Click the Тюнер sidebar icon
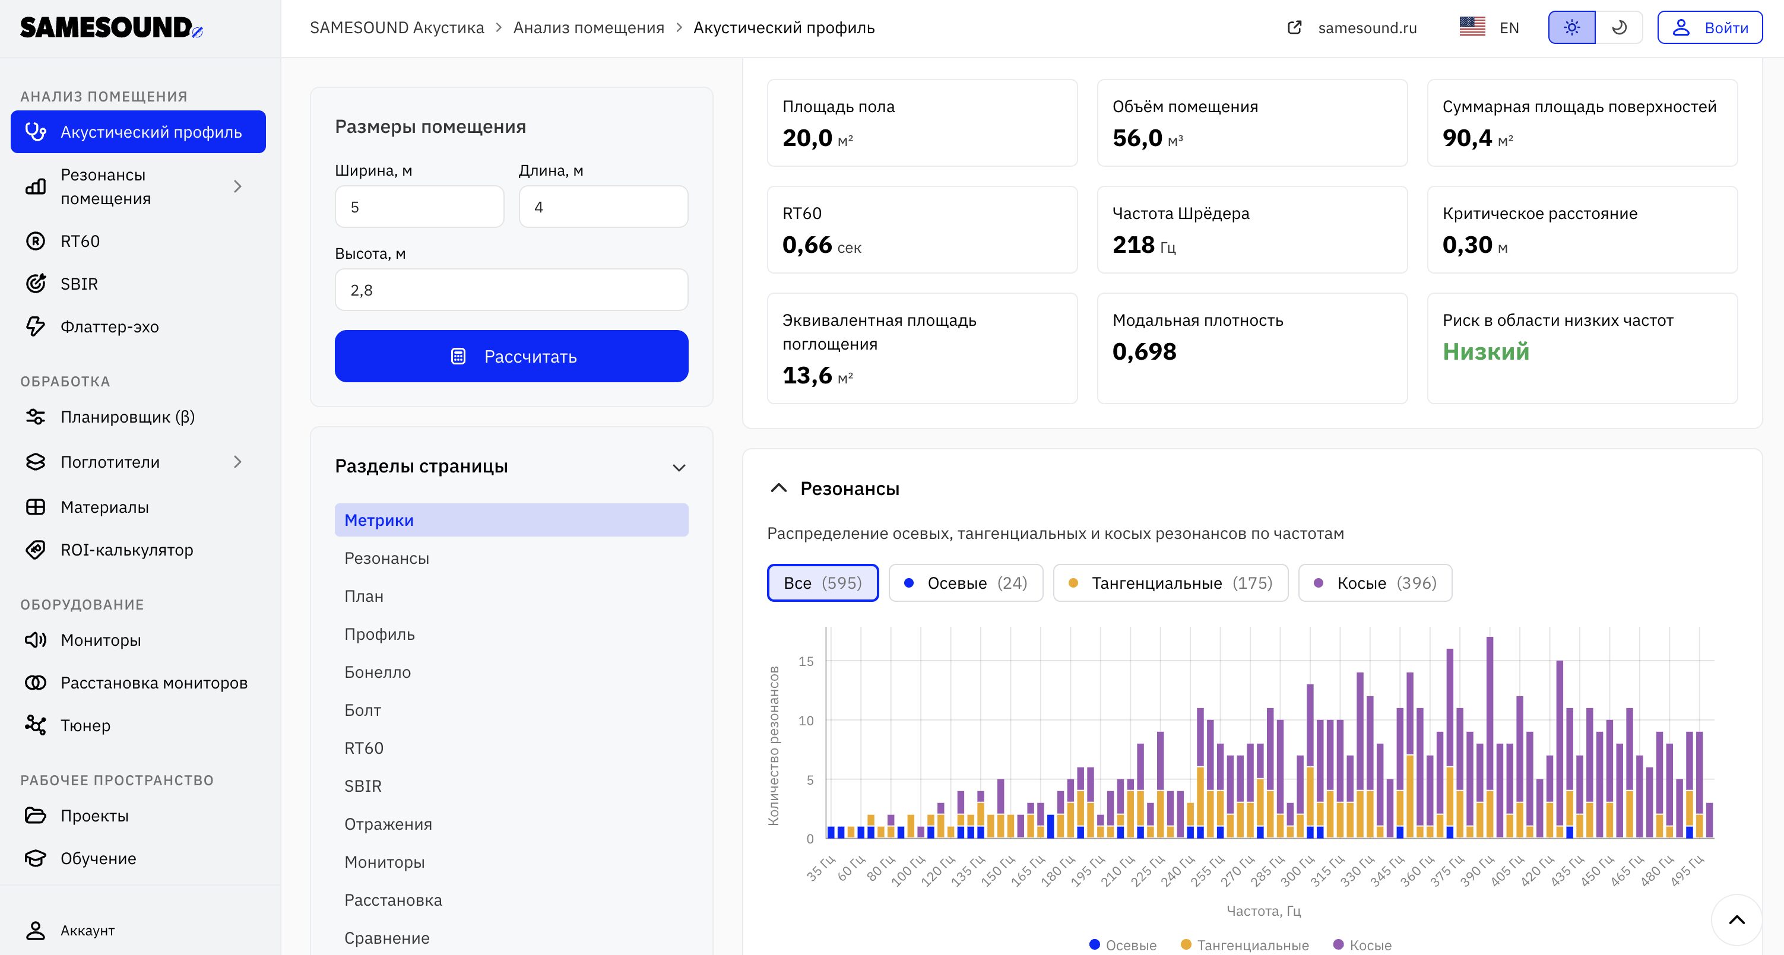Image resolution: width=1784 pixels, height=955 pixels. pyautogui.click(x=35, y=725)
